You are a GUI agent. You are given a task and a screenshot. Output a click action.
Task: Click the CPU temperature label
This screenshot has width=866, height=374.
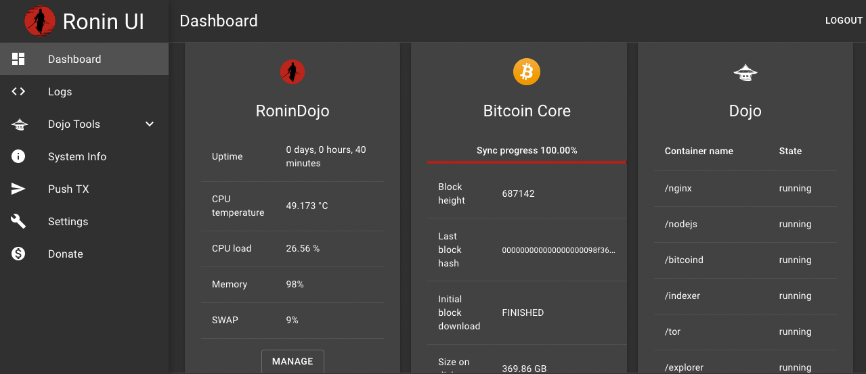[x=238, y=206]
